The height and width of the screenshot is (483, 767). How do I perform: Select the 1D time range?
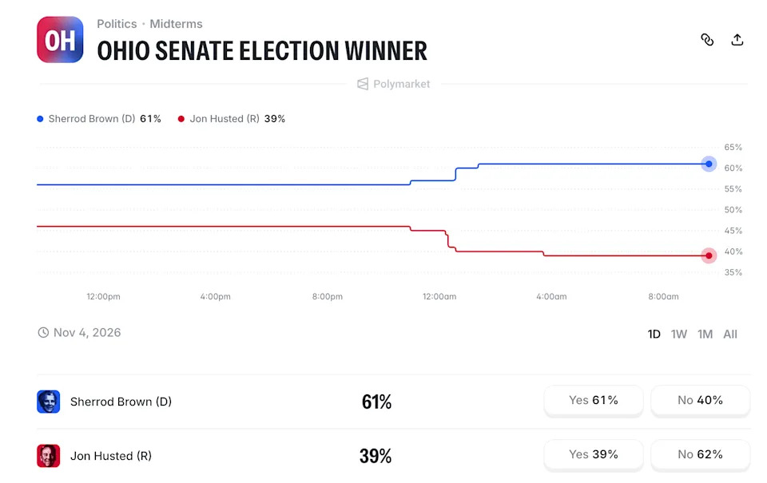click(654, 334)
